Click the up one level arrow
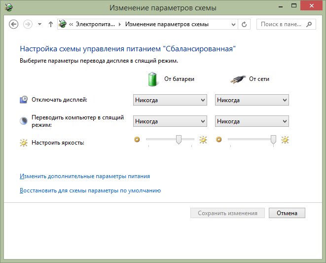This screenshot has height=263, width=326. point(51,24)
